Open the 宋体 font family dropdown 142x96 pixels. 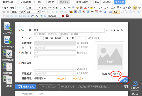coord(33,8)
